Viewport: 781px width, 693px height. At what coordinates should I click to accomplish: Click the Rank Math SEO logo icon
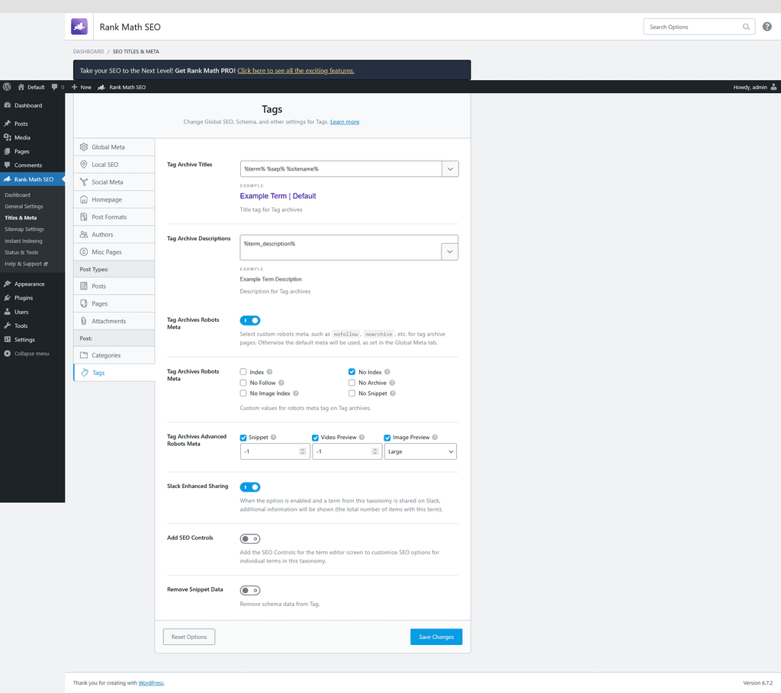point(79,27)
